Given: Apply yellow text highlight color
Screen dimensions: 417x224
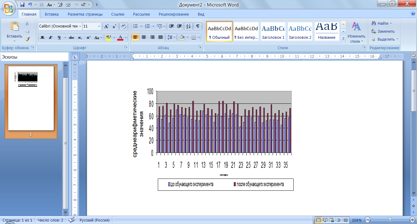Looking at the screenshot, I should 108,38.
